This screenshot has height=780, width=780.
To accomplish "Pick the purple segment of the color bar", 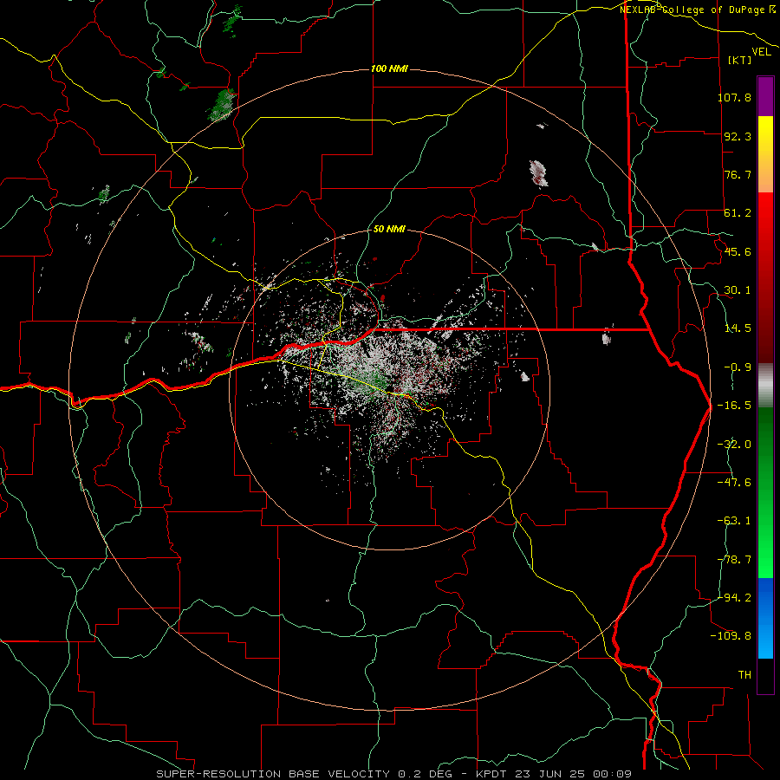I will click(765, 96).
